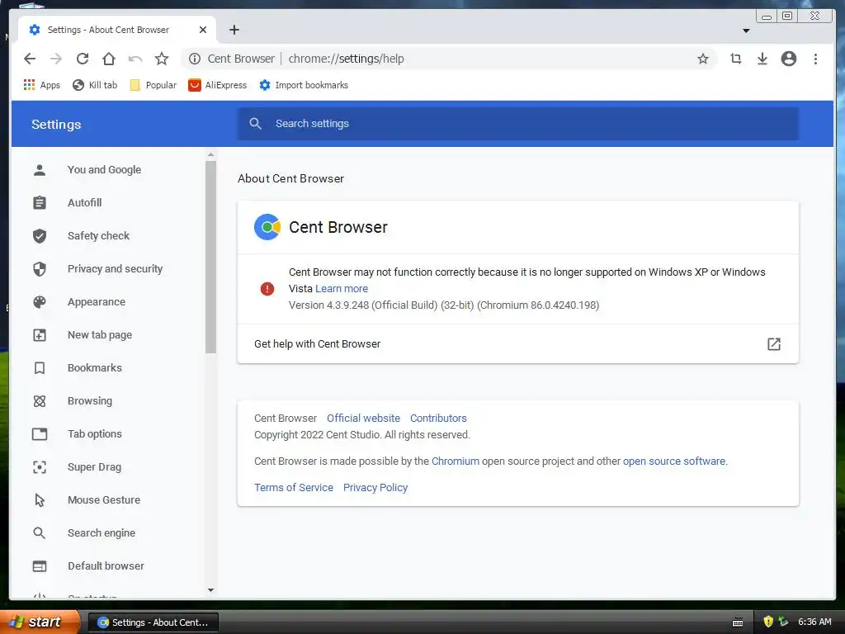
Task: Click the security shield tray icon
Action: pos(768,622)
